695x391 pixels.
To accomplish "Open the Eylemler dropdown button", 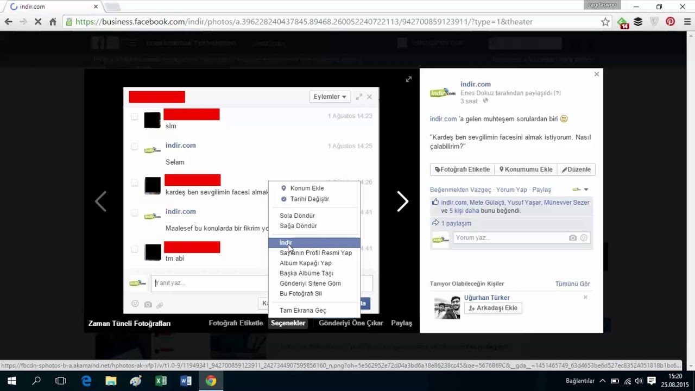I will click(330, 97).
